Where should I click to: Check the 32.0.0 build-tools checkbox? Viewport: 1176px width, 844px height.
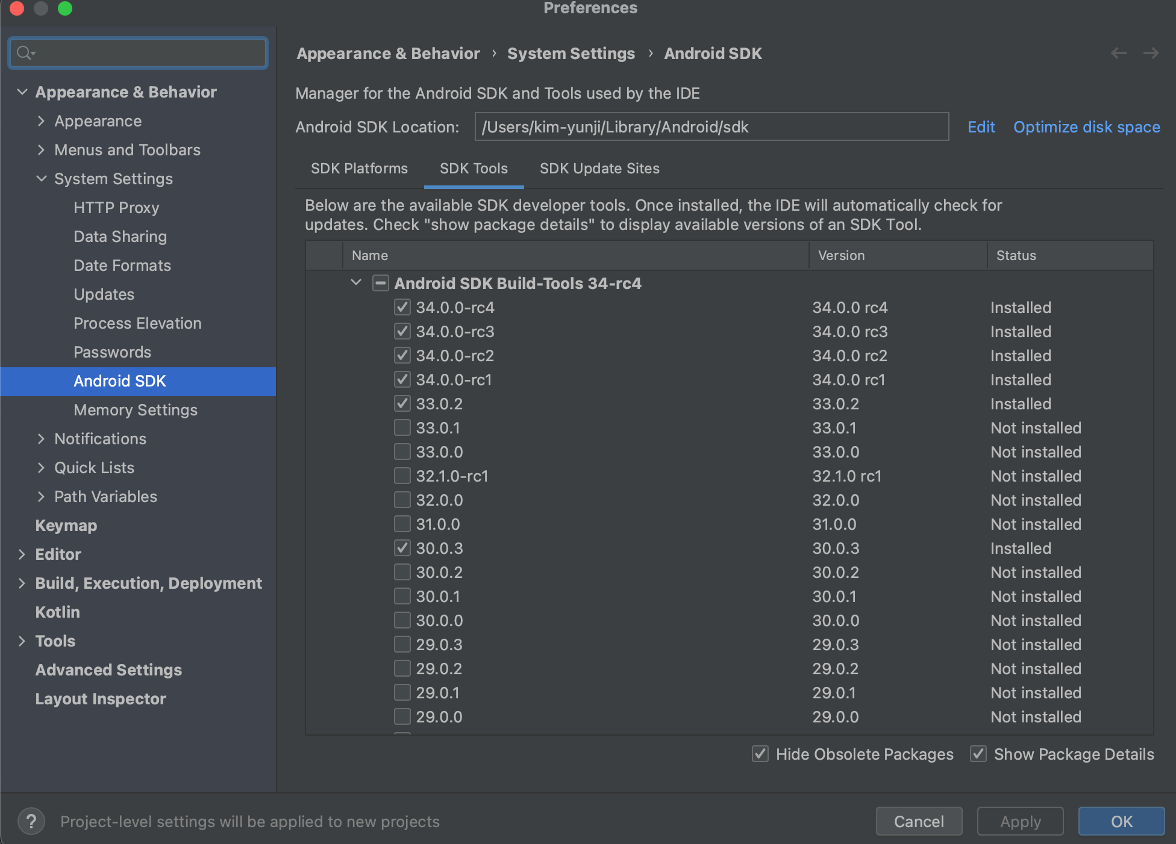coord(402,500)
